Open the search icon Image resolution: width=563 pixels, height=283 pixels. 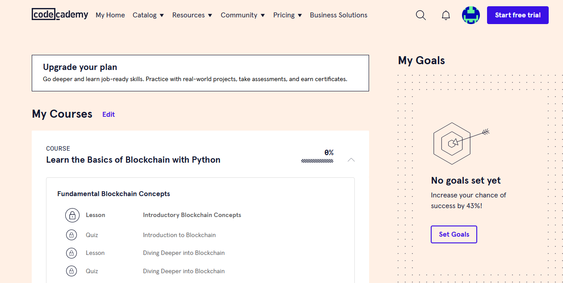(x=420, y=15)
